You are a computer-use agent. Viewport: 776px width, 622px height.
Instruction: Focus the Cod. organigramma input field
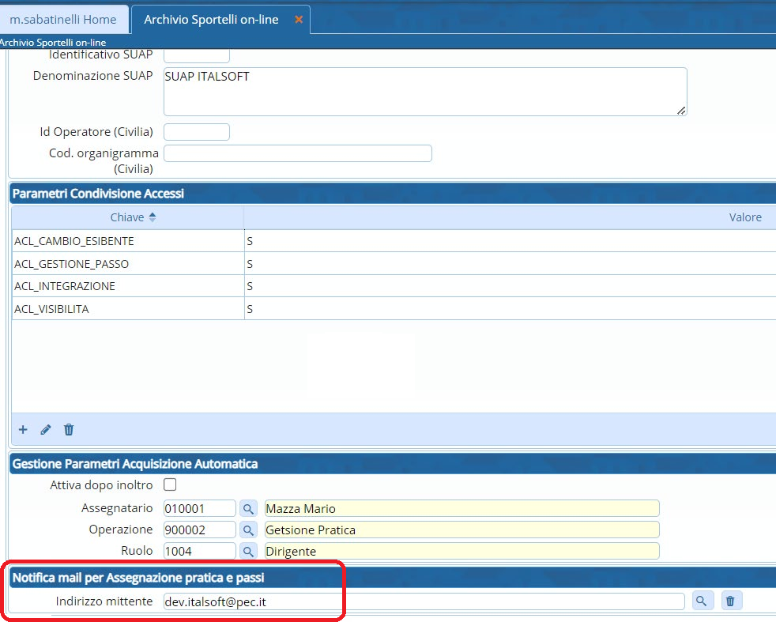(x=297, y=153)
